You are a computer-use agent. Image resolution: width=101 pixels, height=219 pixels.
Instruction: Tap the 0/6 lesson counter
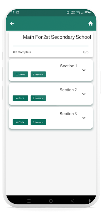pos(86,52)
